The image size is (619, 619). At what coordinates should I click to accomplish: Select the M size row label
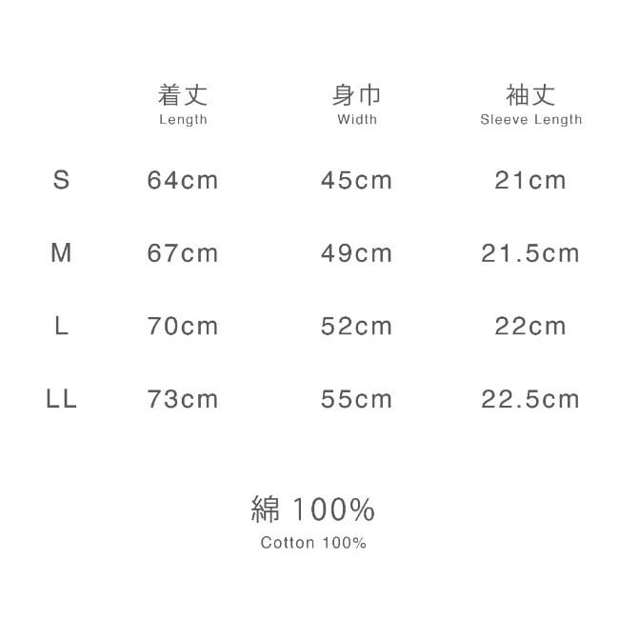[62, 253]
